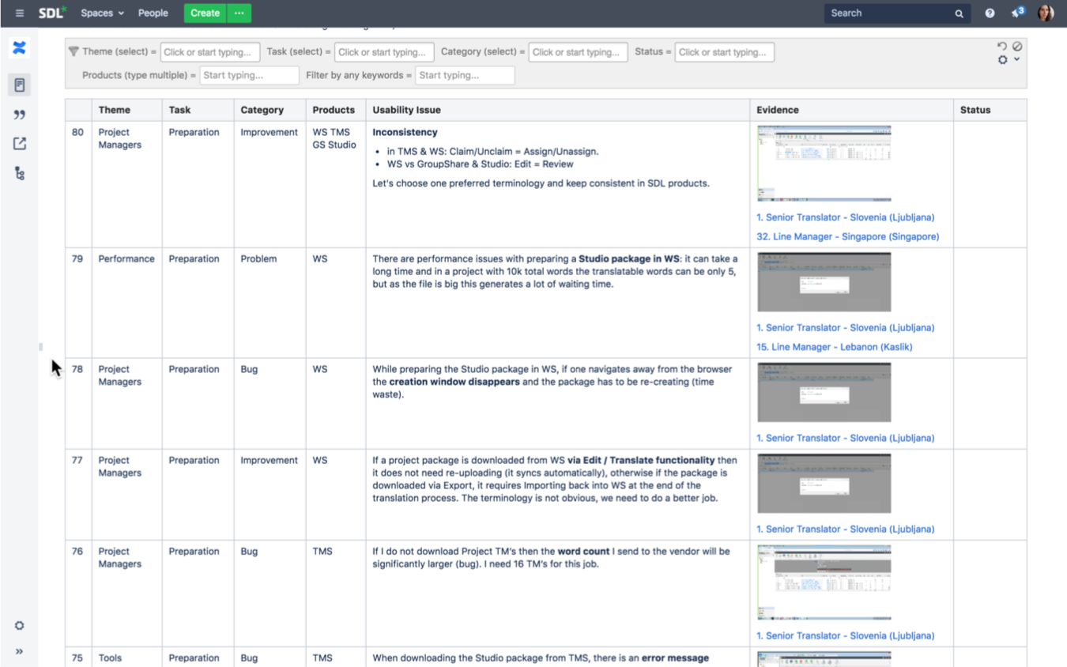Click the Filter by any keywords field
The height and width of the screenshot is (667, 1067).
[465, 75]
